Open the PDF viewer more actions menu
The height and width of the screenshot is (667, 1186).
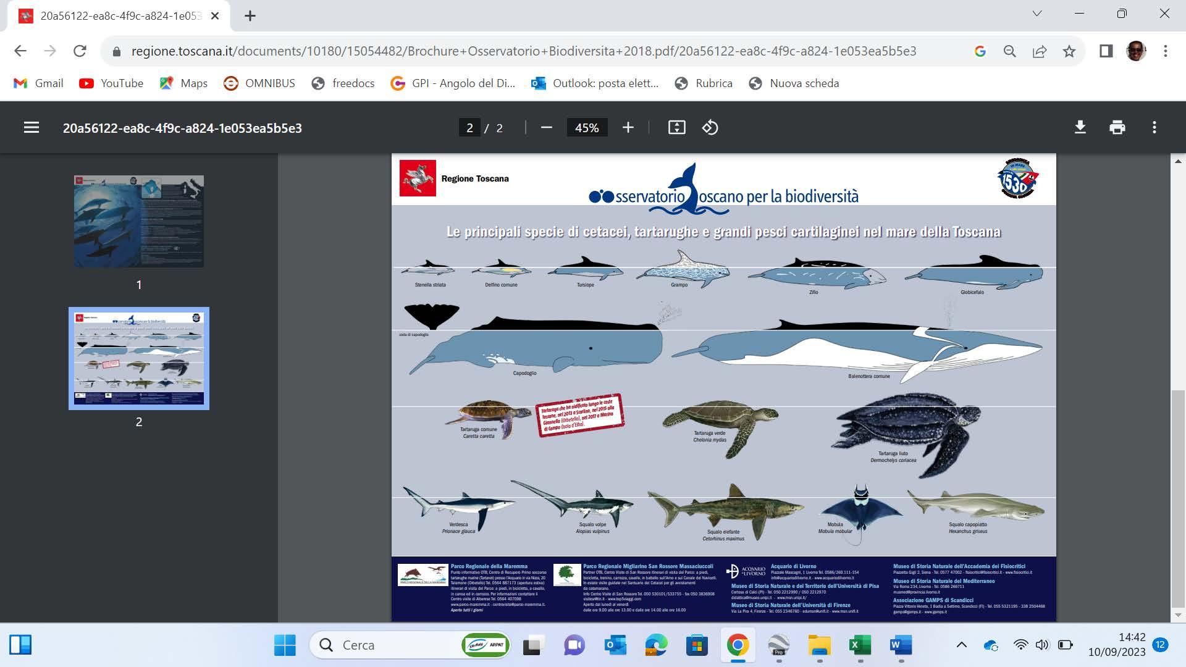1154,128
